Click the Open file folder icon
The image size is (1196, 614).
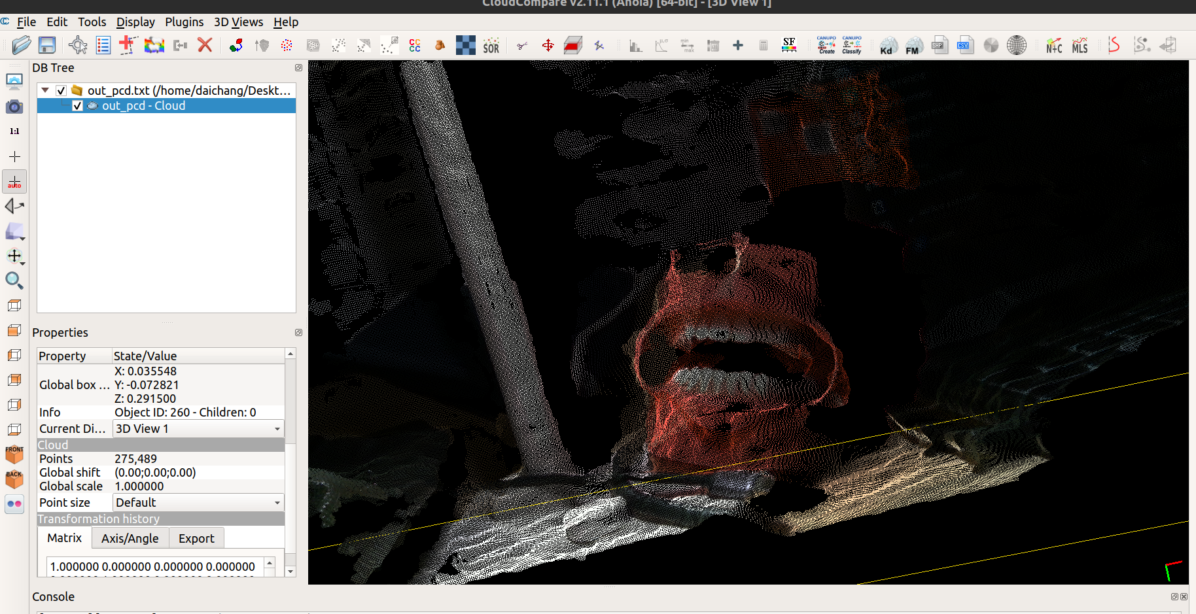[x=22, y=45]
